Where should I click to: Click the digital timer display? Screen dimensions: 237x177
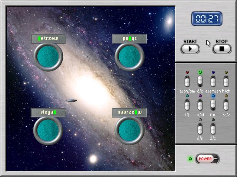[x=207, y=19]
